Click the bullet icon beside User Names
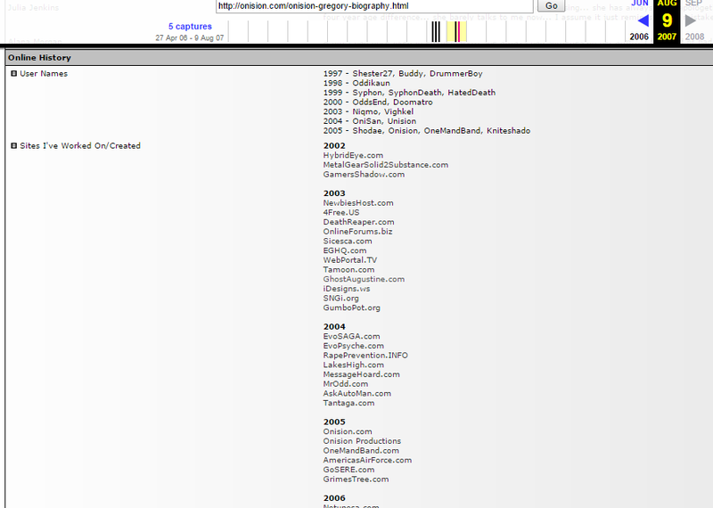Image resolution: width=713 pixels, height=508 pixels. point(13,74)
